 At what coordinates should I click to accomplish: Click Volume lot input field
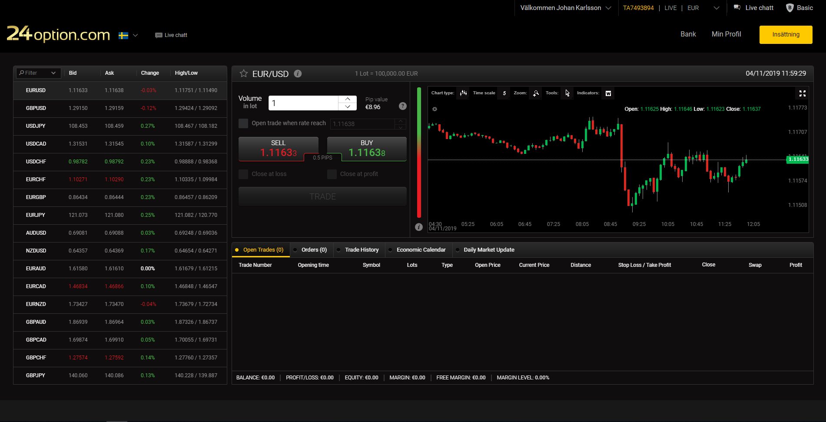pyautogui.click(x=303, y=103)
